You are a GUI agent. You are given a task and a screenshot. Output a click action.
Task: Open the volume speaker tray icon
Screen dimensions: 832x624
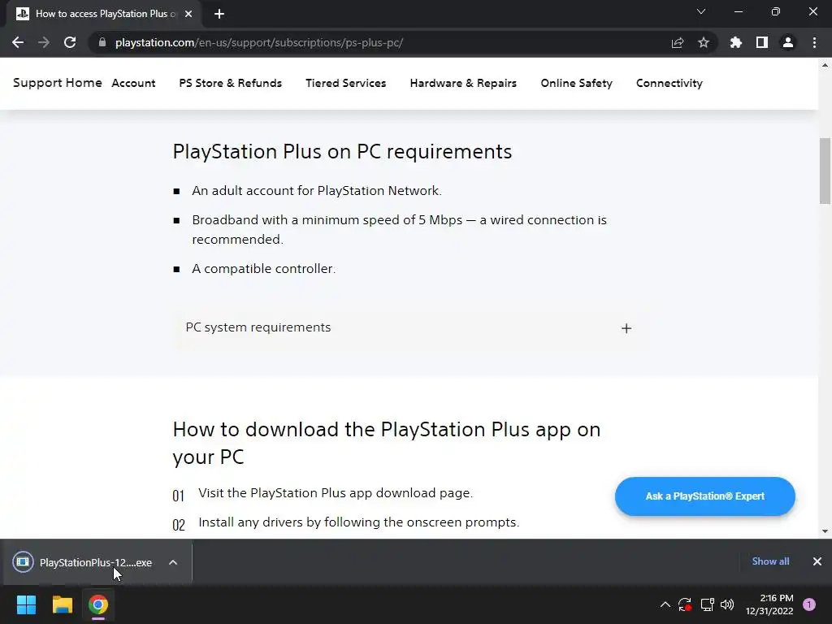coord(727,604)
